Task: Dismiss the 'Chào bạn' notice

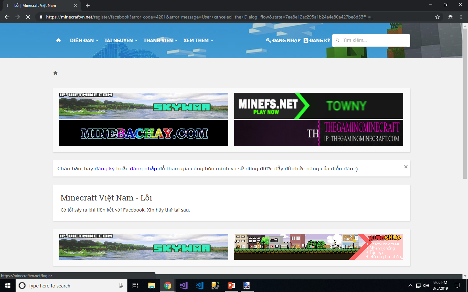Action: (x=406, y=167)
